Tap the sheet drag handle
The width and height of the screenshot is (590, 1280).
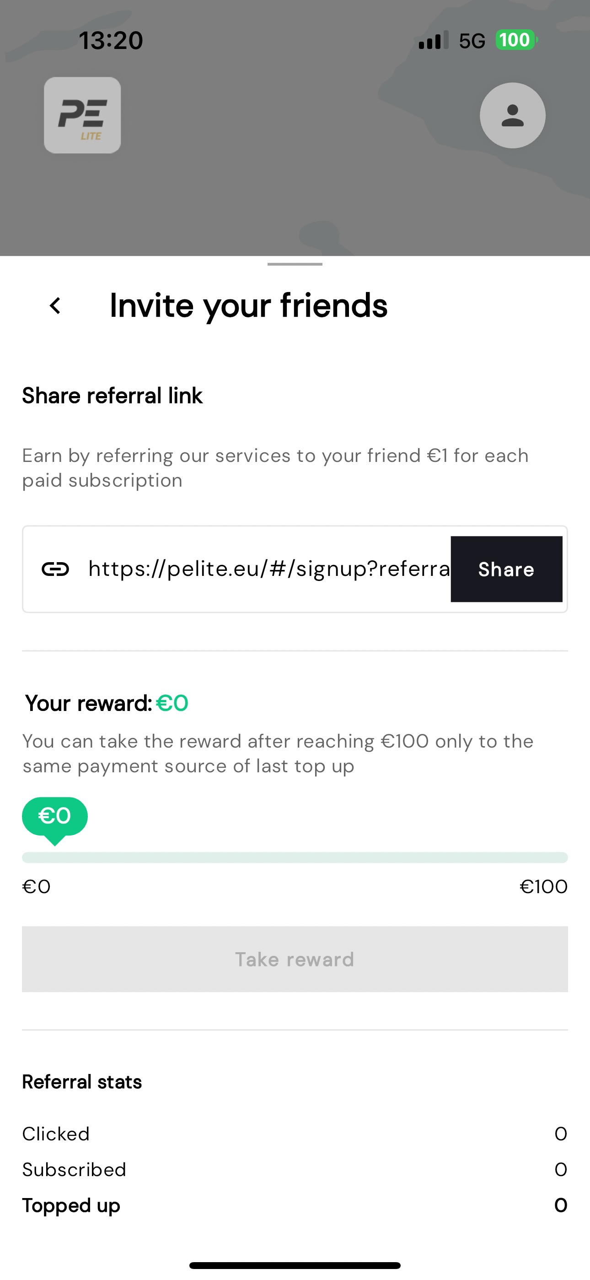(295, 264)
